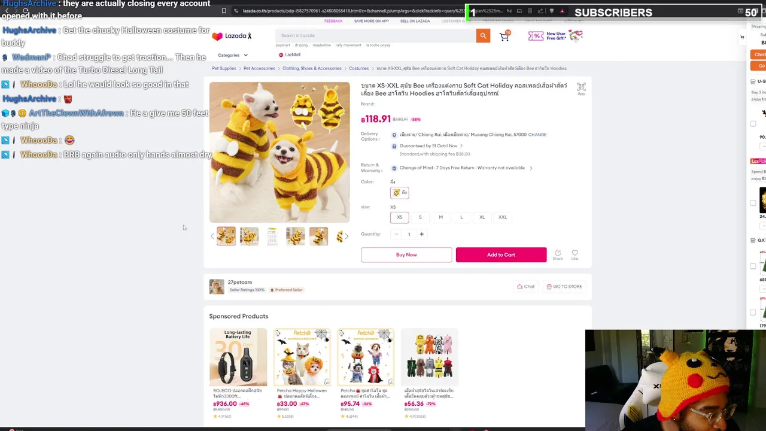
Task: Open SAVE MORE ON APP link
Action: point(371,21)
